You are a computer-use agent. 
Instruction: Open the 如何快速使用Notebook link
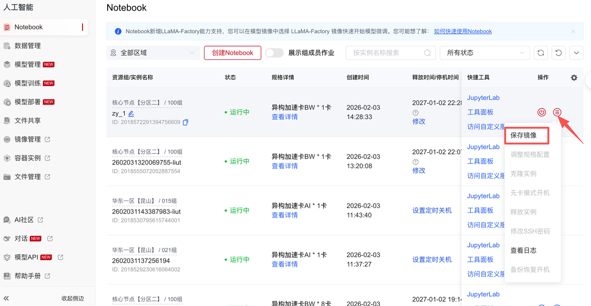[463, 31]
